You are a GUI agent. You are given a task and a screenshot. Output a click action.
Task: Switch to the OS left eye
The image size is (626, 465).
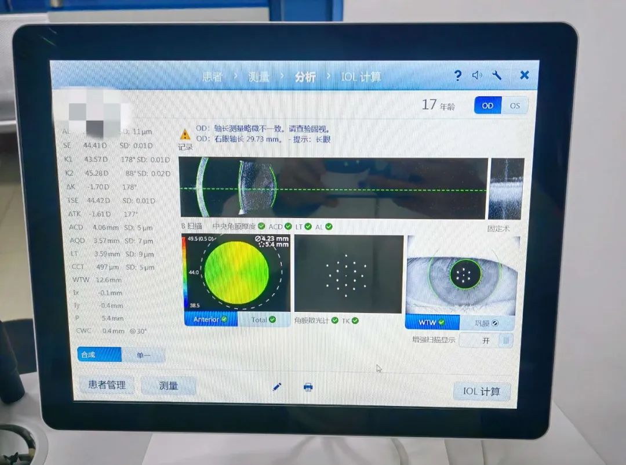pos(515,106)
